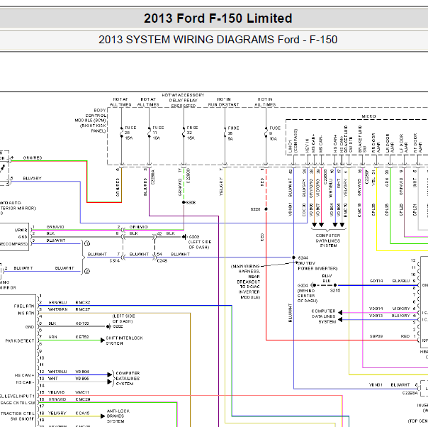
Task: Click the 'TRACTION CTRL SW ON/OFF' label
Action: pos(18,416)
